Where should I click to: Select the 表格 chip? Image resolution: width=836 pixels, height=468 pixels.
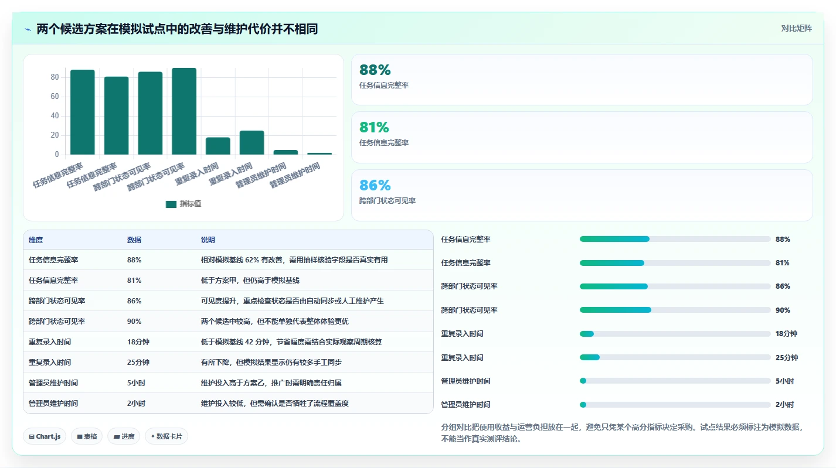pos(87,436)
